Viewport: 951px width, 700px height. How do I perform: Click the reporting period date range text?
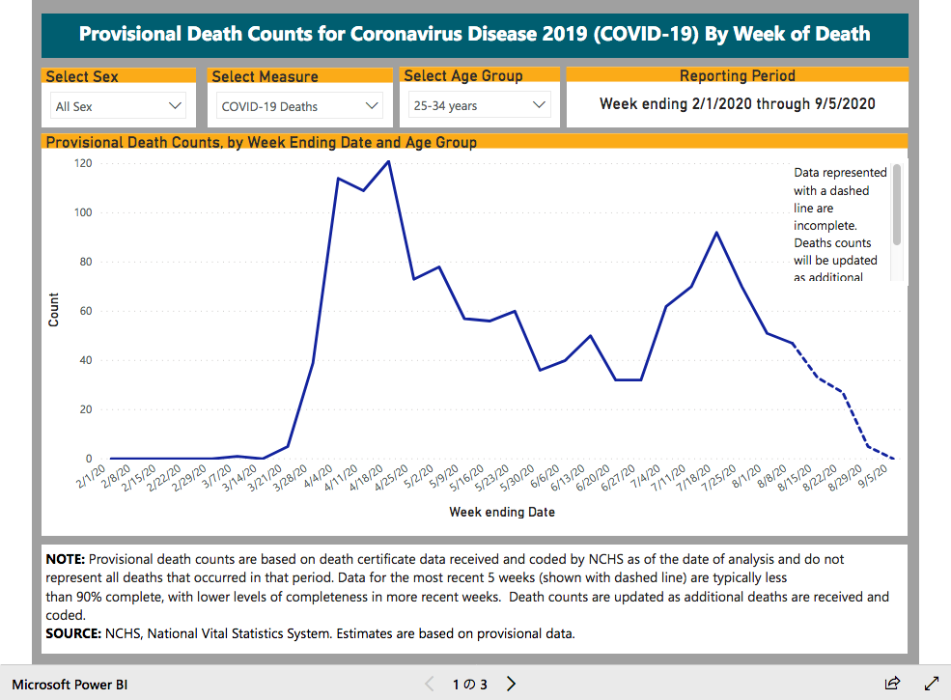[738, 103]
